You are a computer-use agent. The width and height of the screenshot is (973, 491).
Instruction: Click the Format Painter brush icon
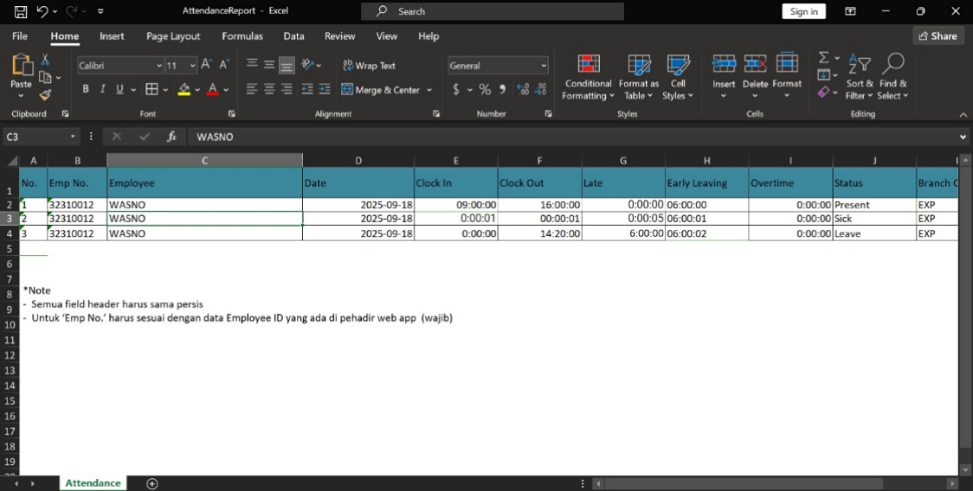(x=45, y=95)
